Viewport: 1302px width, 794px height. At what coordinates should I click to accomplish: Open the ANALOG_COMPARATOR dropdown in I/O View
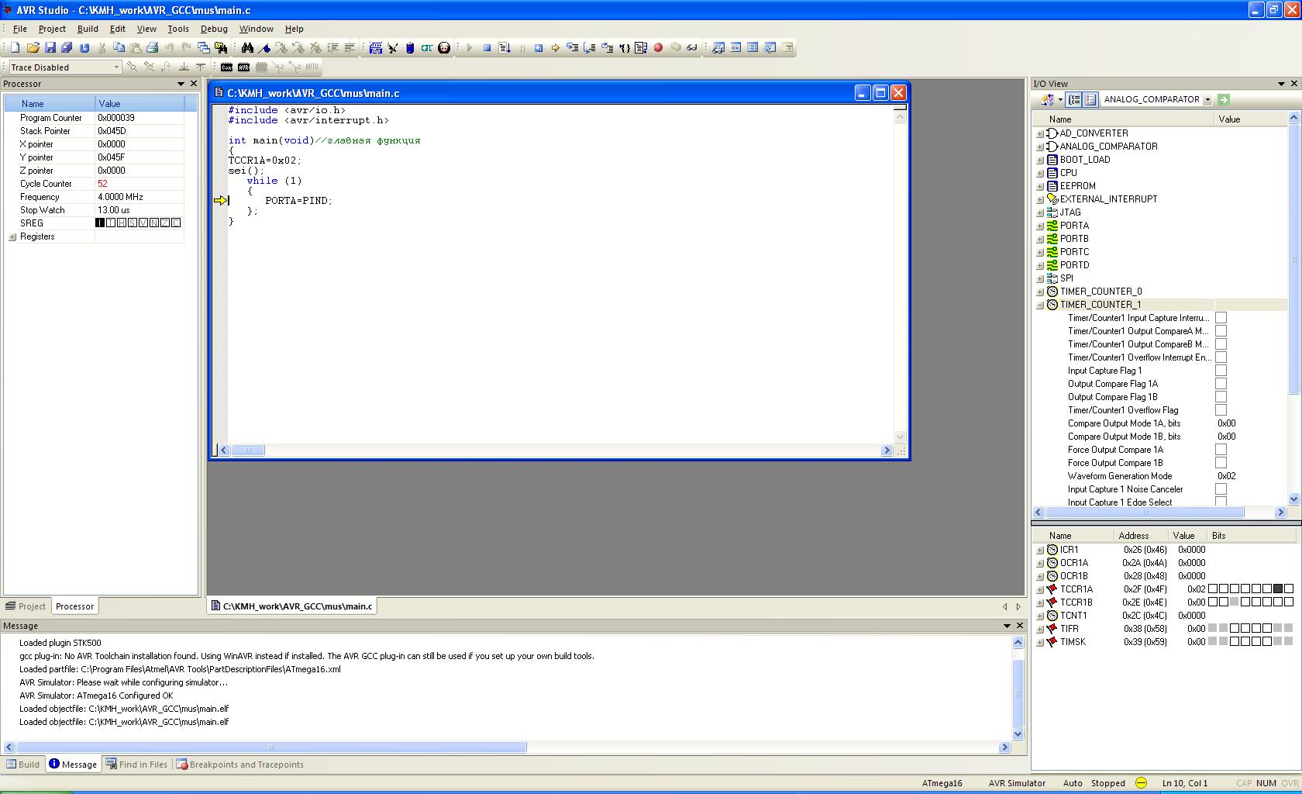pyautogui.click(x=1207, y=99)
